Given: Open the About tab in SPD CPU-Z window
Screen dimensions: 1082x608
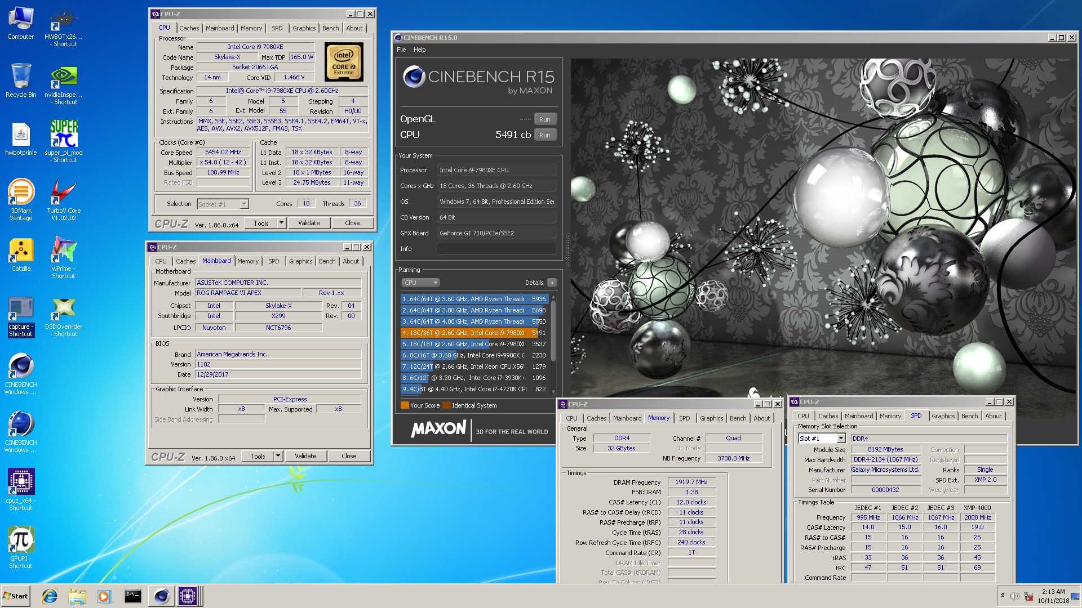Looking at the screenshot, I should pos(994,416).
